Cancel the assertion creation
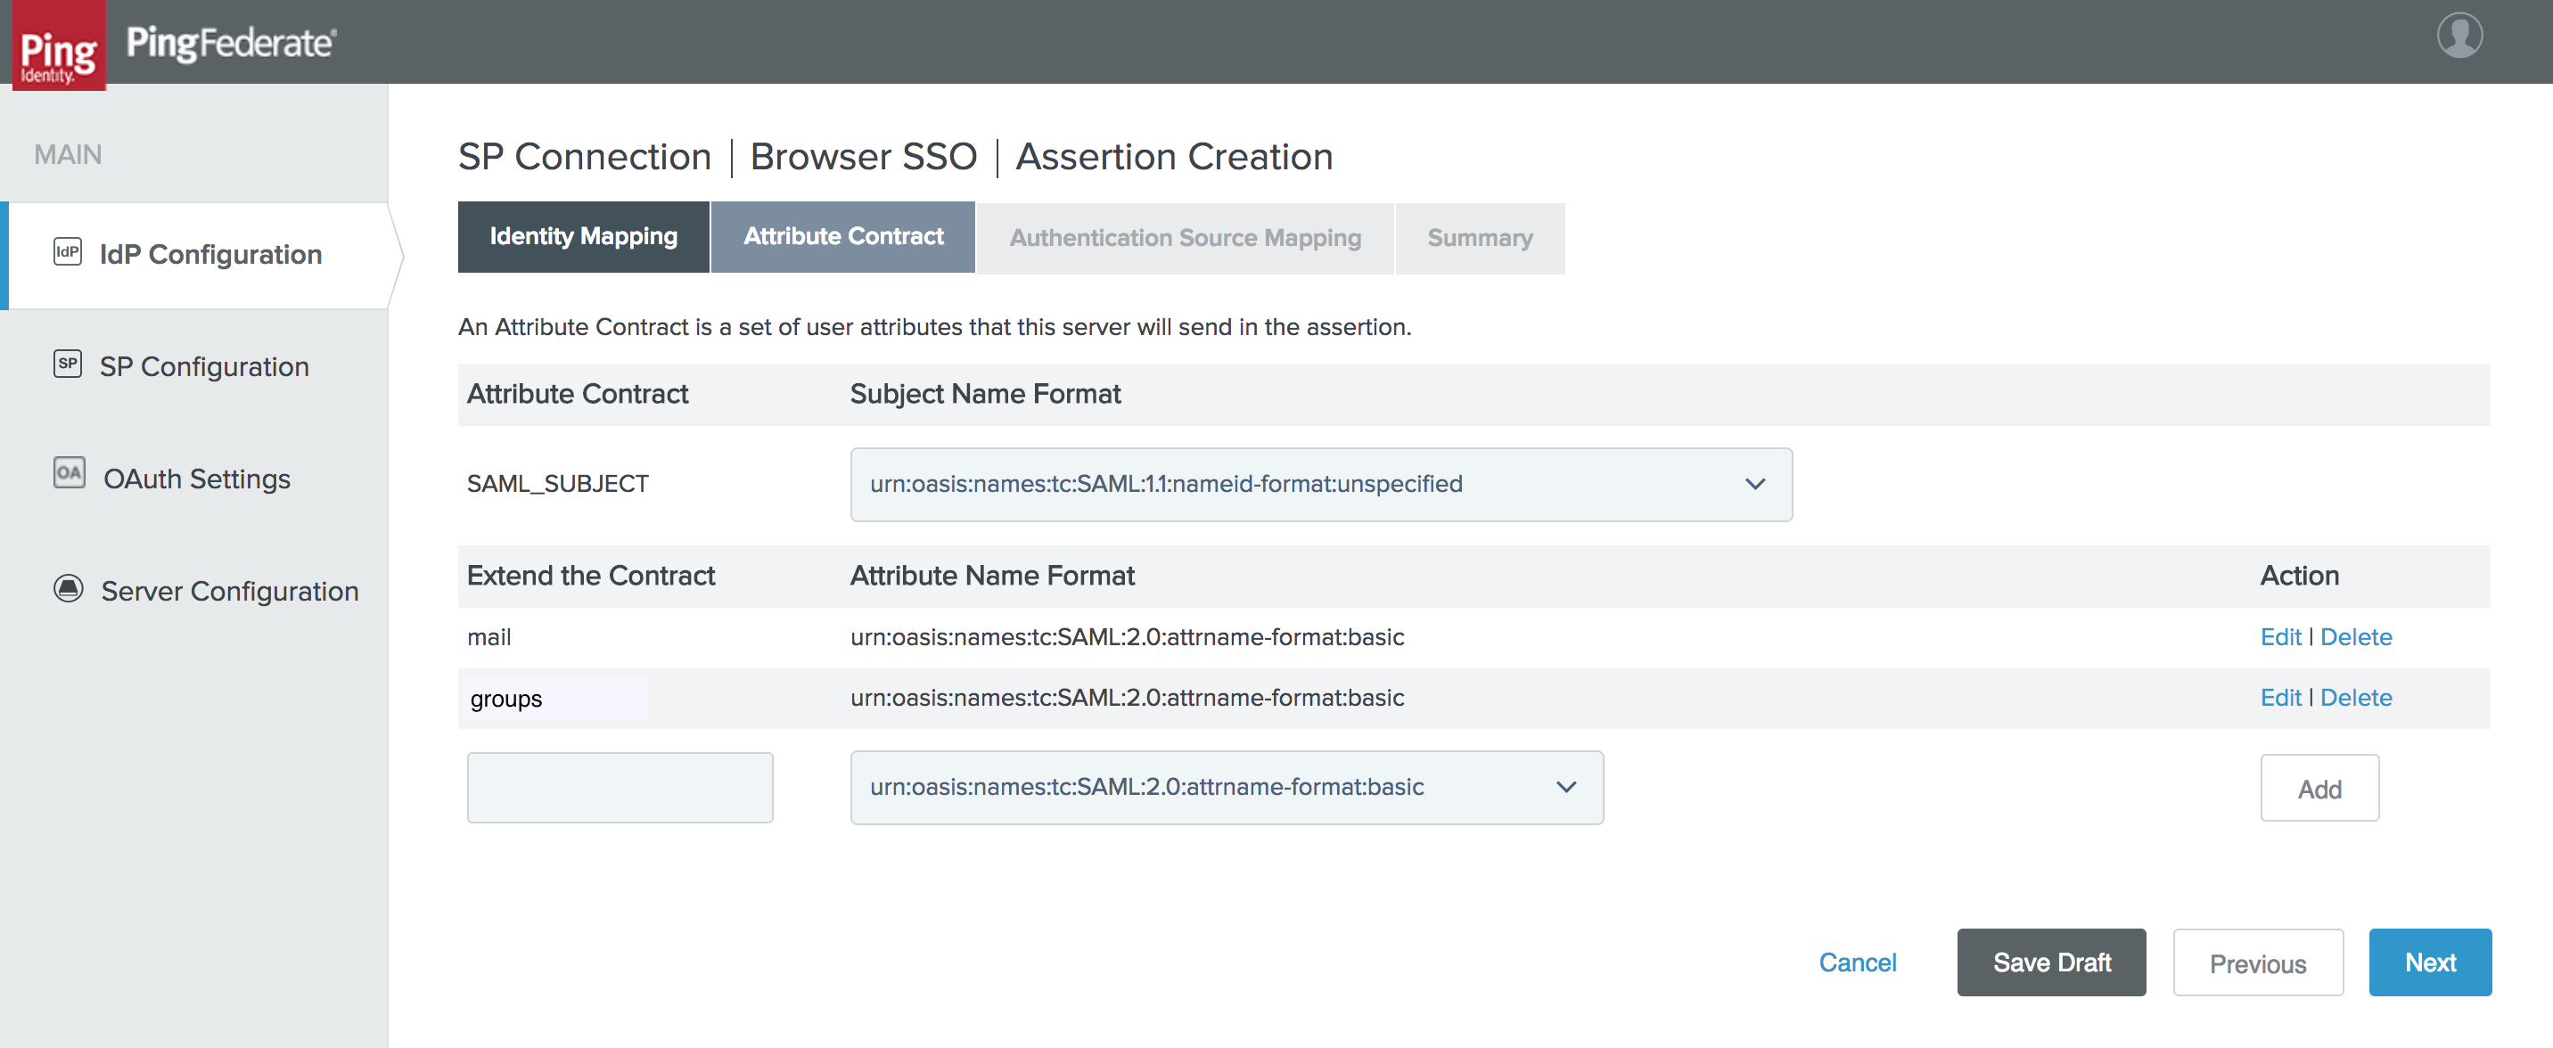The height and width of the screenshot is (1048, 2553). [1856, 962]
